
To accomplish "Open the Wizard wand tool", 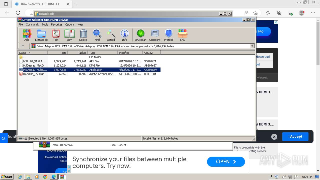I will click(x=111, y=35).
